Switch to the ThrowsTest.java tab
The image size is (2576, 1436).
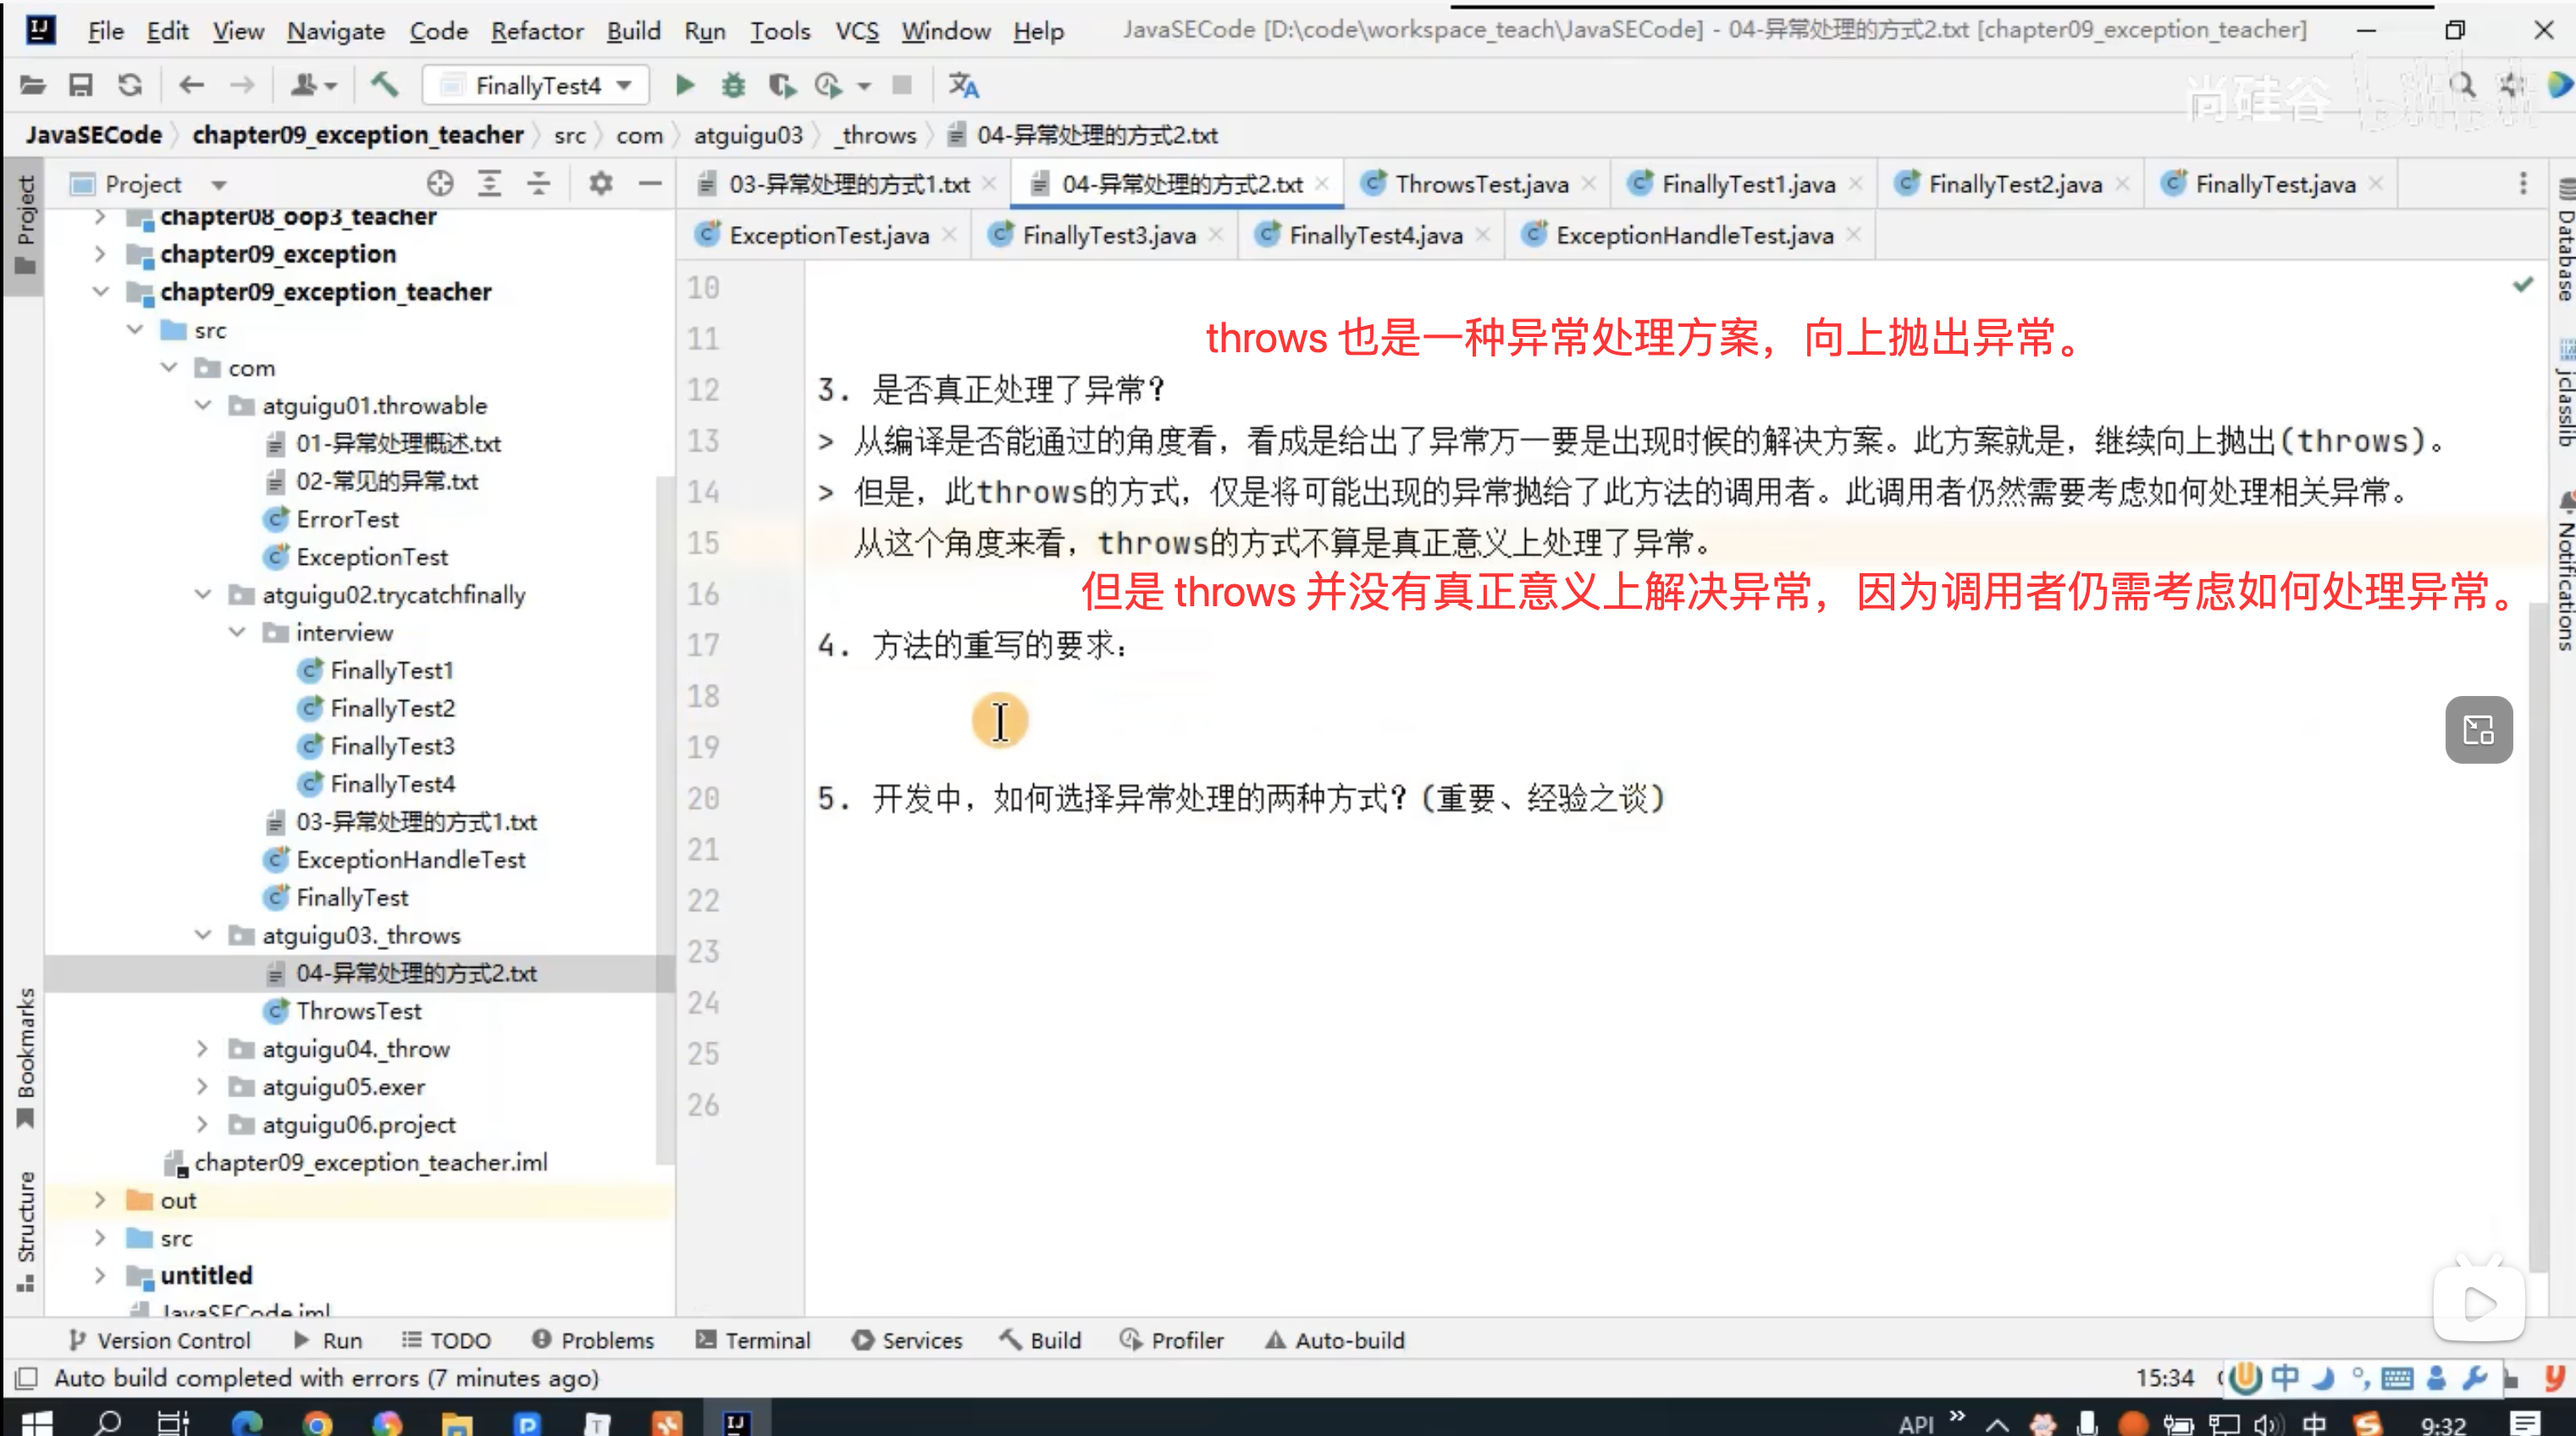(1480, 184)
